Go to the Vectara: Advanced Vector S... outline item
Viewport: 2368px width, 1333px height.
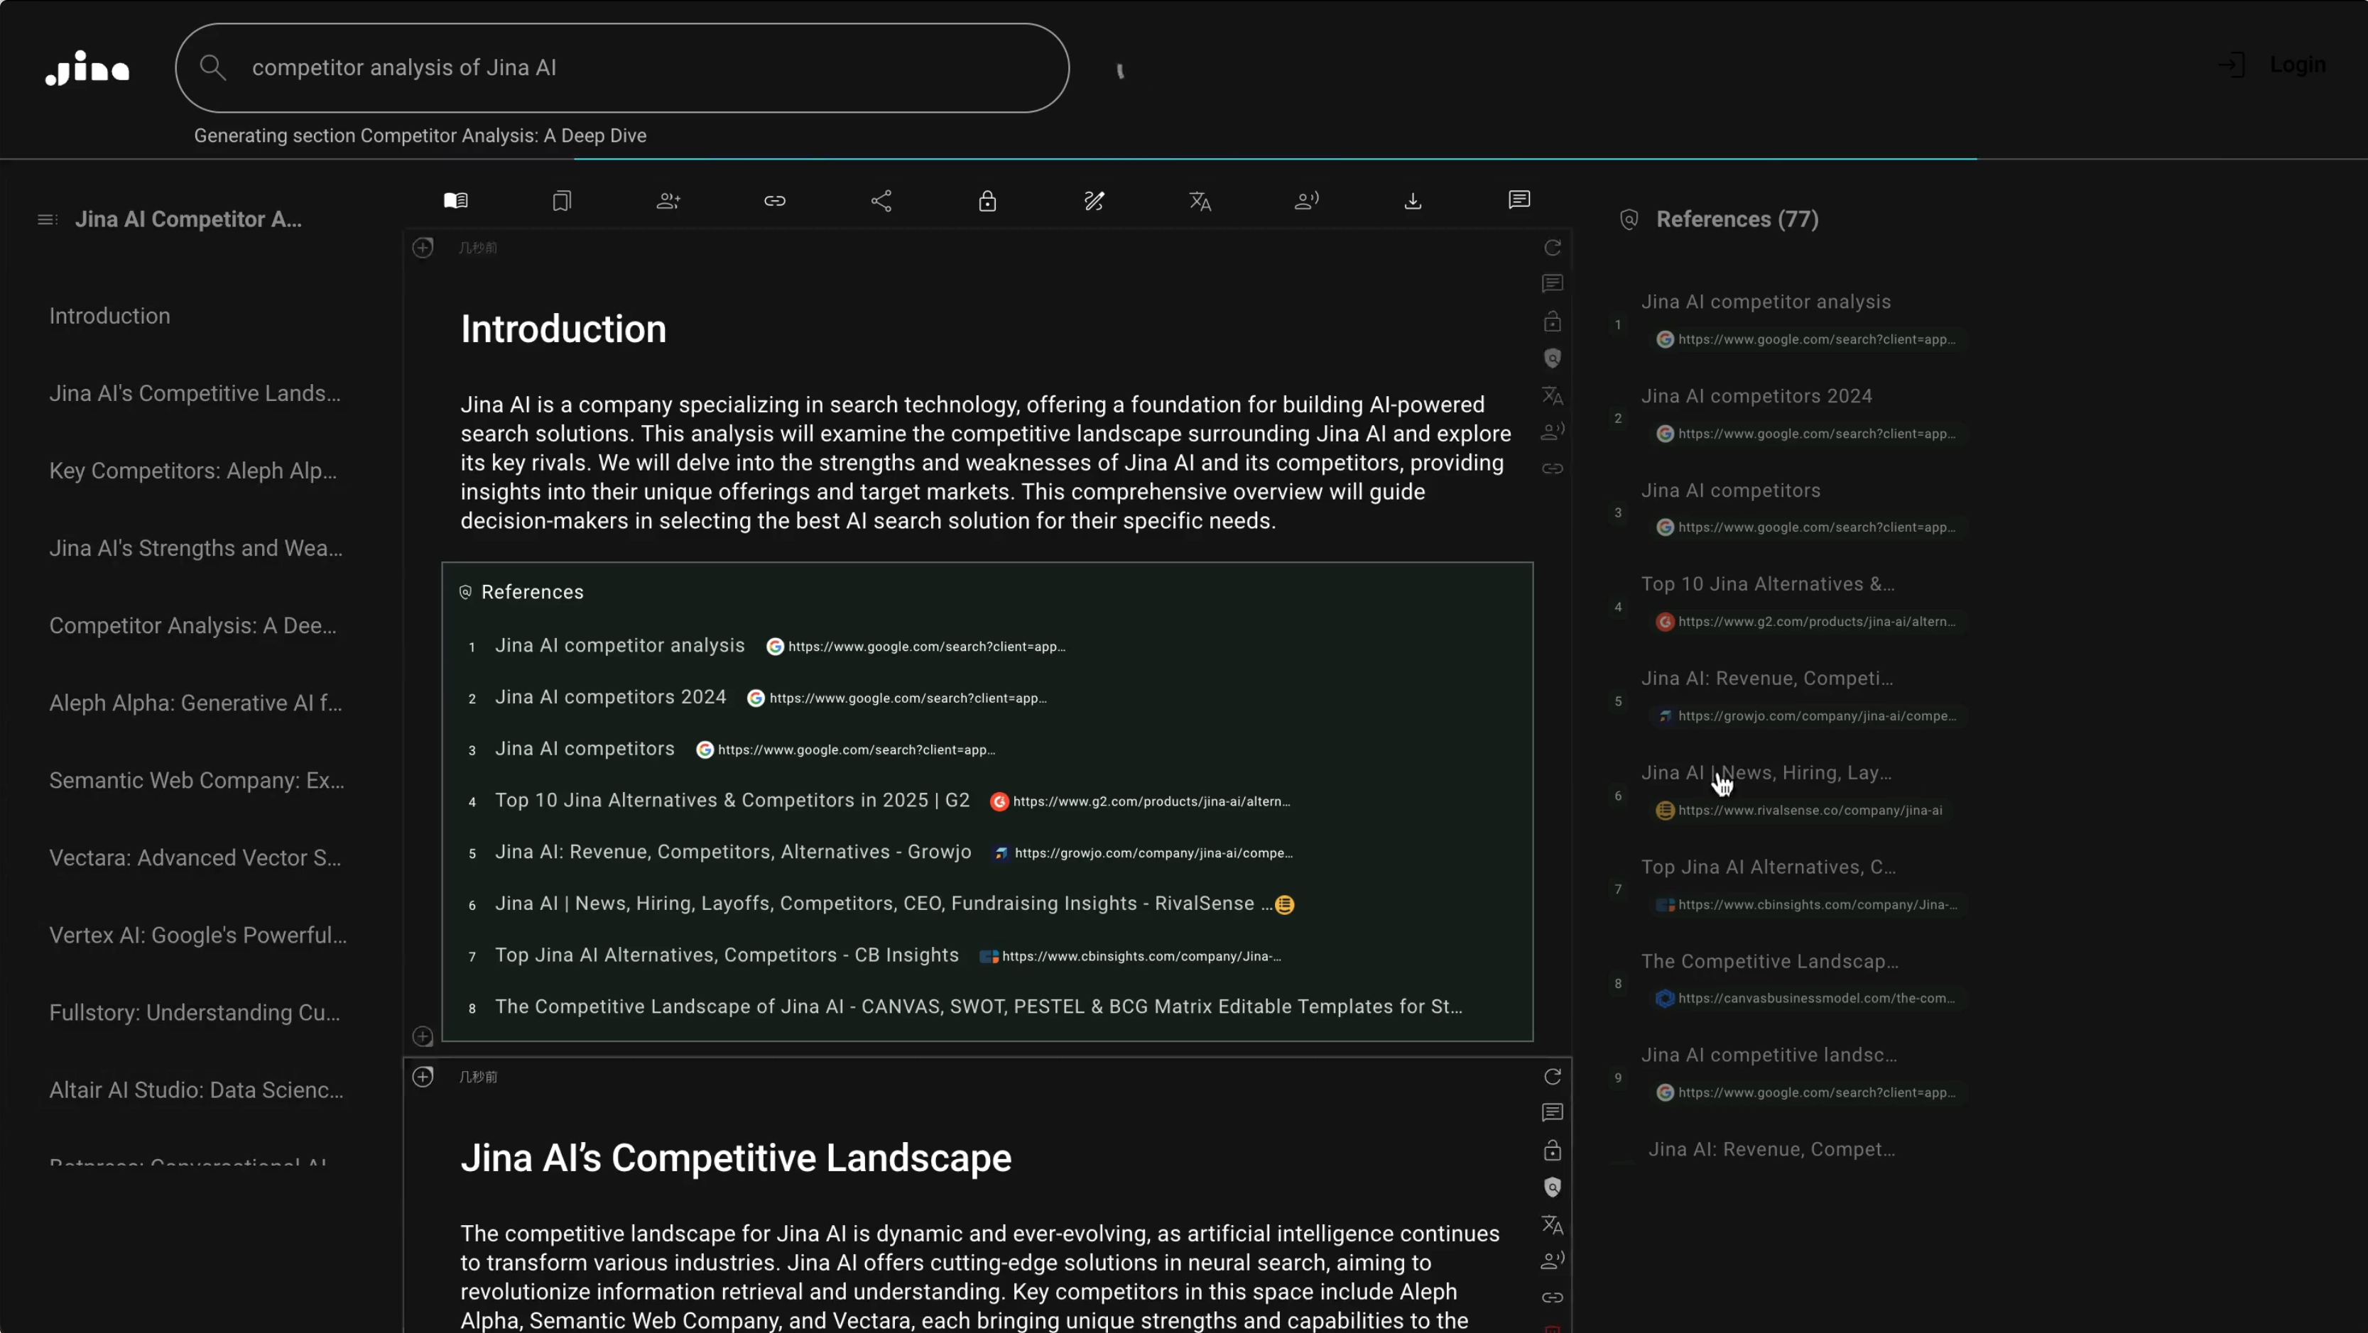[x=195, y=858]
